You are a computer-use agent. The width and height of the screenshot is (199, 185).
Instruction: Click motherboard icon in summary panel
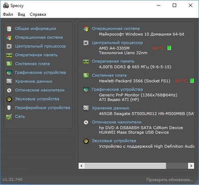tap(86, 75)
